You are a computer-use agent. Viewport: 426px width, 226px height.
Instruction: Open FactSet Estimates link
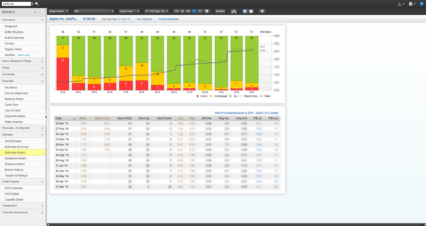(169, 20)
